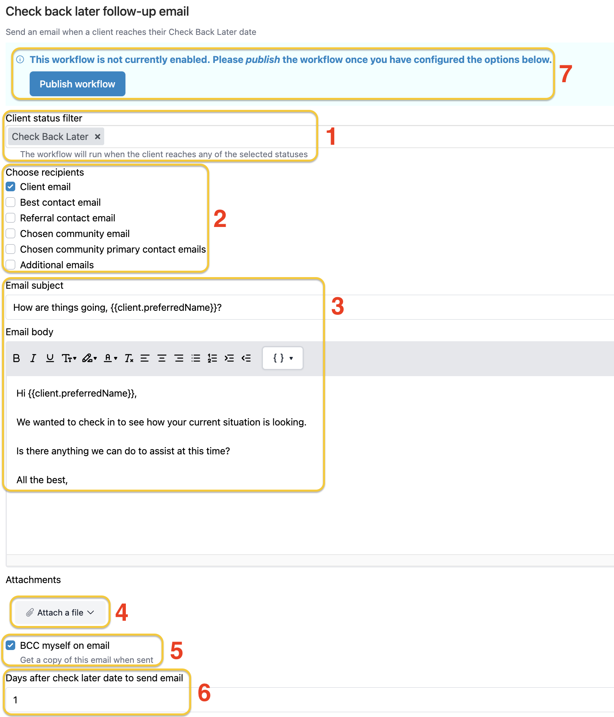This screenshot has width=614, height=717.
Task: Click the Publish workflow button
Action: coord(77,84)
